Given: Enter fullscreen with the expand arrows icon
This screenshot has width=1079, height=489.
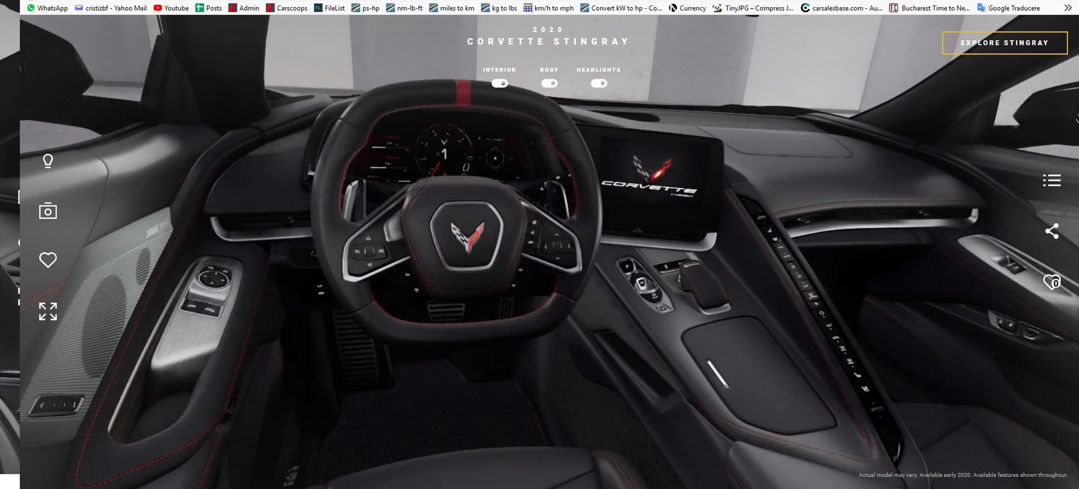Looking at the screenshot, I should 48,312.
